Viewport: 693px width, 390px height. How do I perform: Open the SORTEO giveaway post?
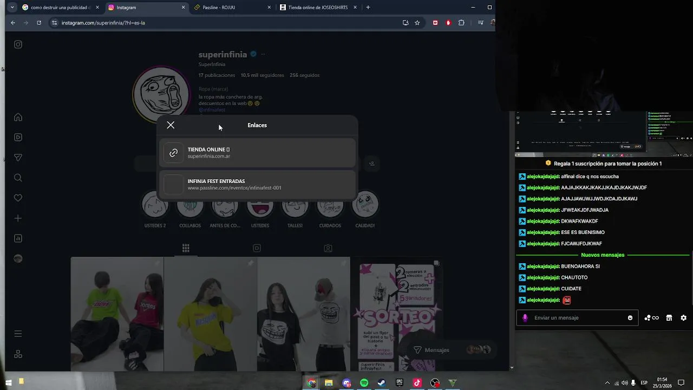(397, 314)
